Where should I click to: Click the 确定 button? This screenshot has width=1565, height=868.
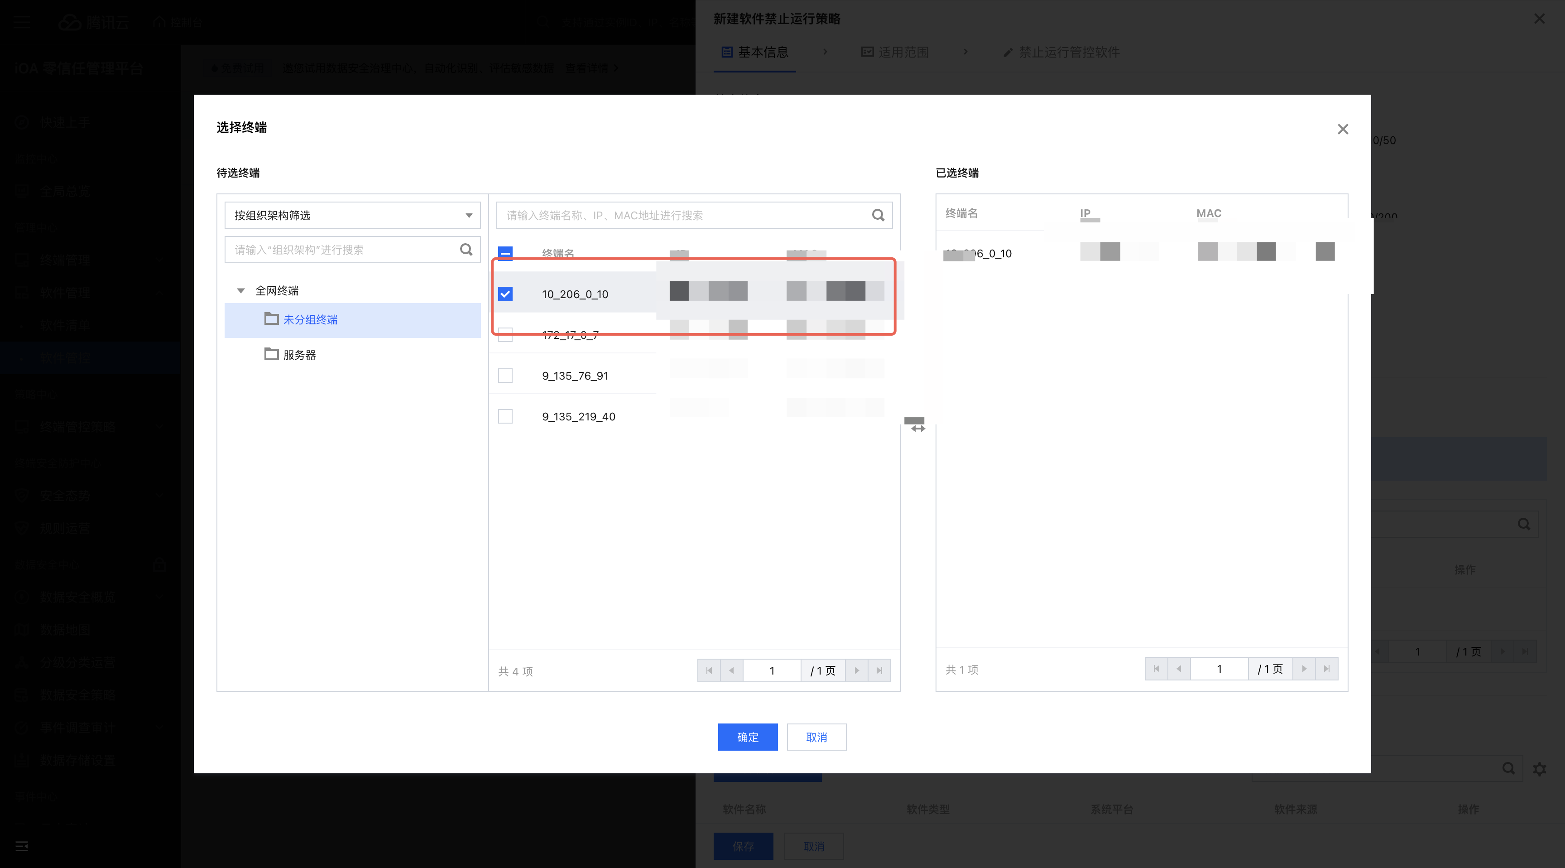[x=747, y=738]
